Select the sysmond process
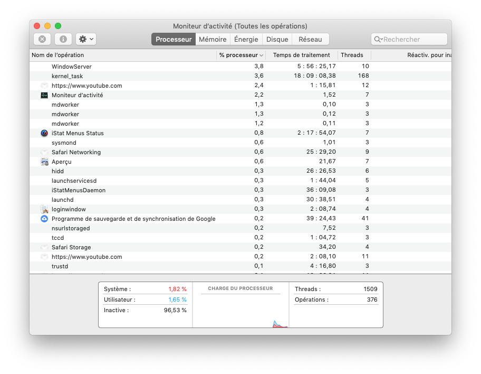481x374 pixels. click(x=240, y=143)
